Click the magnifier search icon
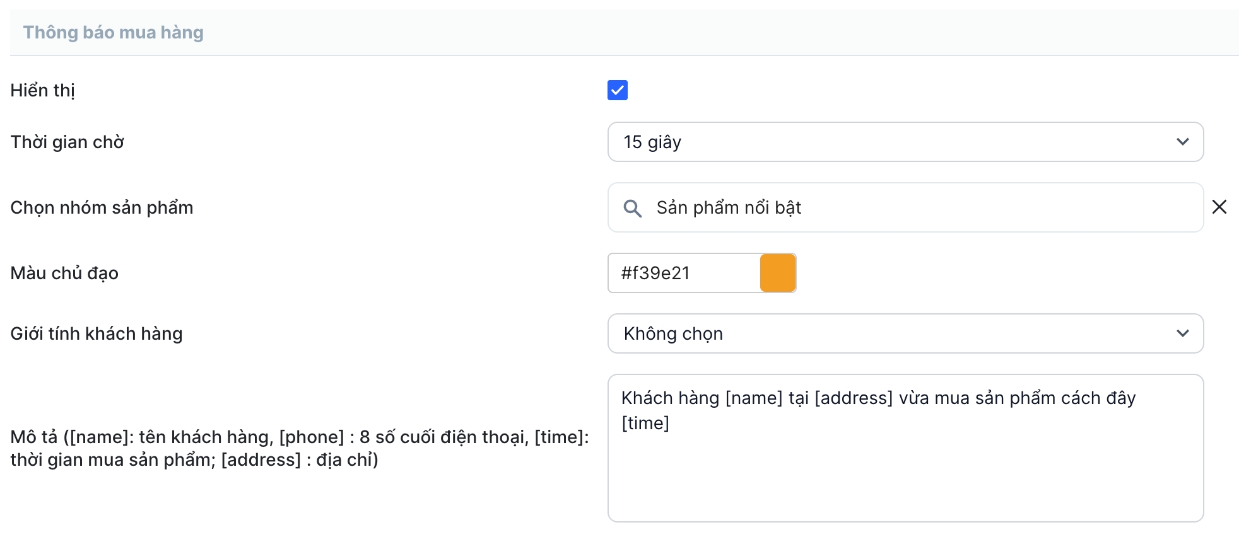 [x=632, y=208]
